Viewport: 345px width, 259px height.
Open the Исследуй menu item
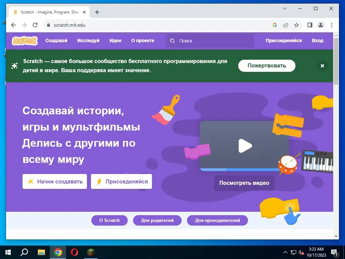point(88,40)
